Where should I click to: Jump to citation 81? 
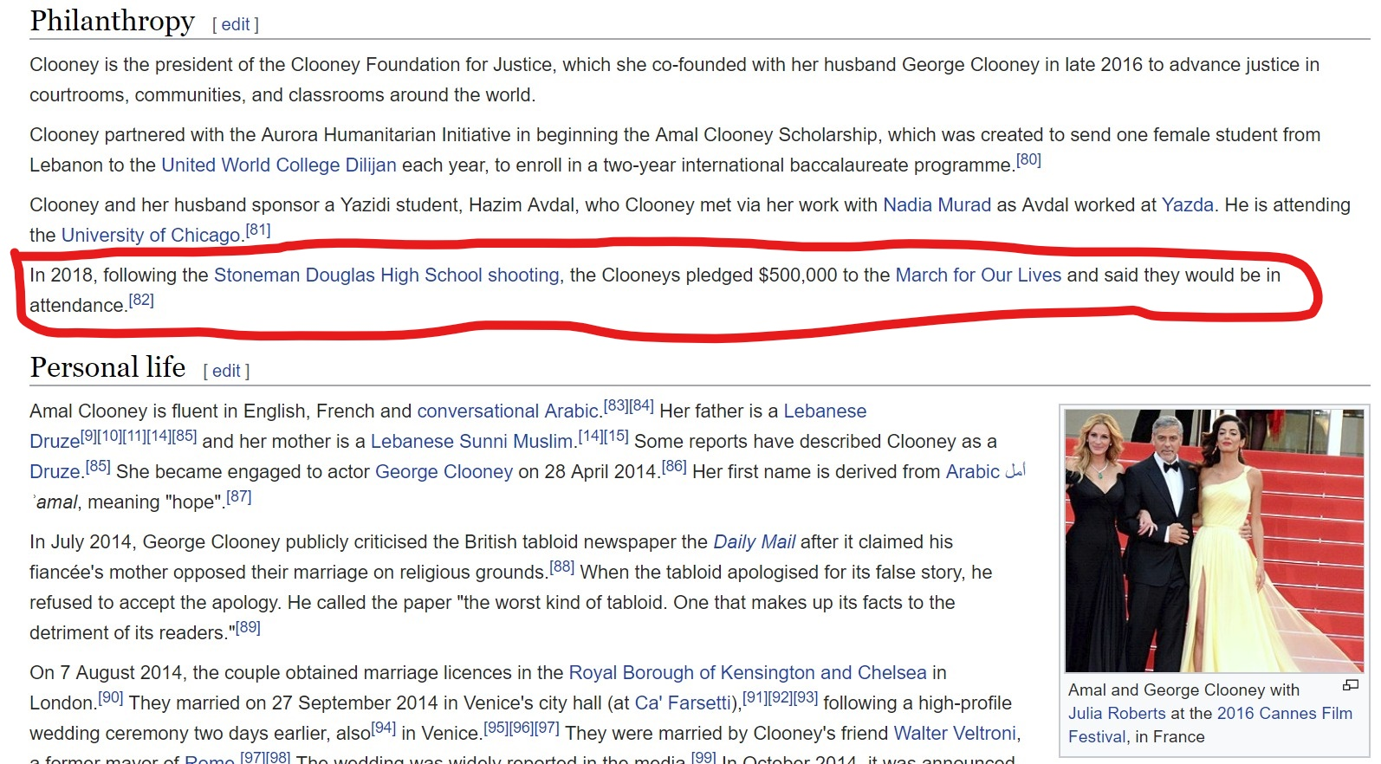(x=258, y=230)
